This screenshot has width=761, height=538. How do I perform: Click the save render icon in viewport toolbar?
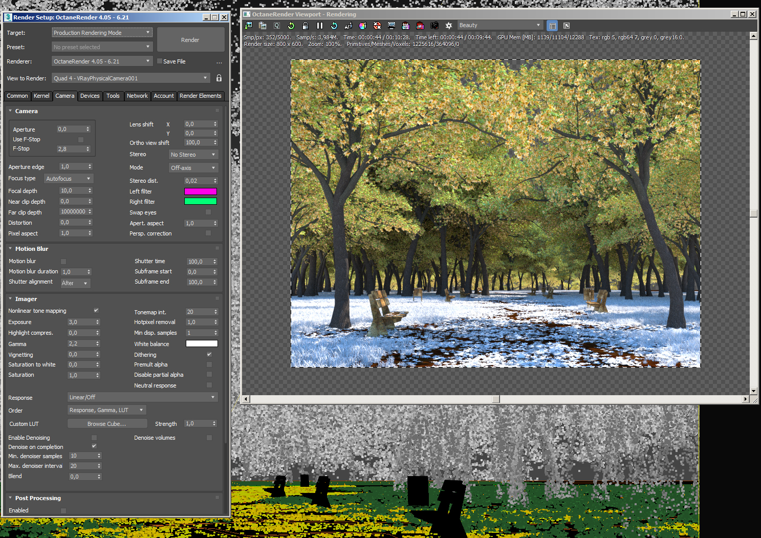point(249,26)
